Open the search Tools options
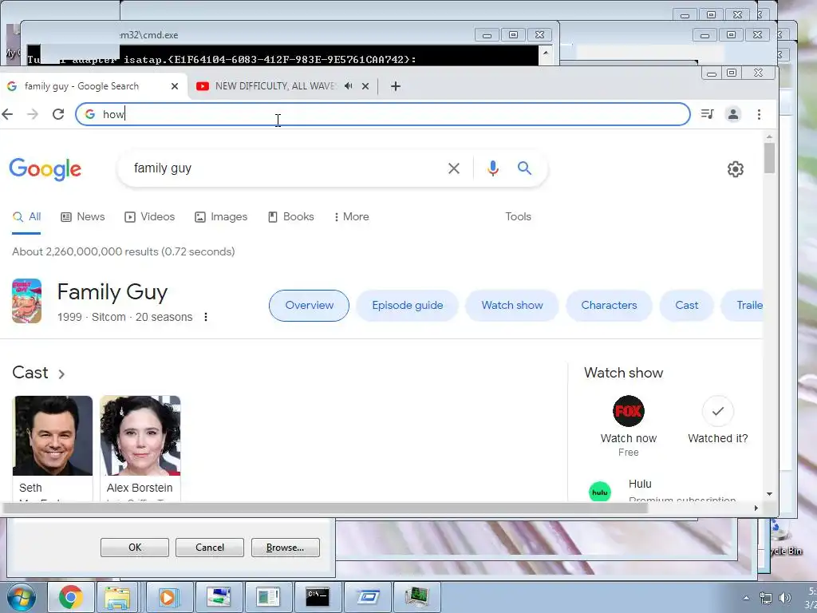817x613 pixels. coord(518,217)
